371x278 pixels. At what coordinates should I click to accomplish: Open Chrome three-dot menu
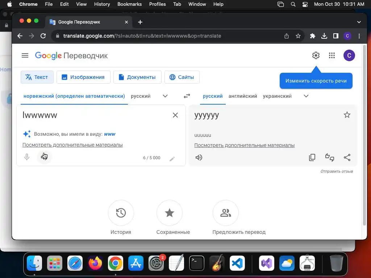pyautogui.click(x=359, y=36)
